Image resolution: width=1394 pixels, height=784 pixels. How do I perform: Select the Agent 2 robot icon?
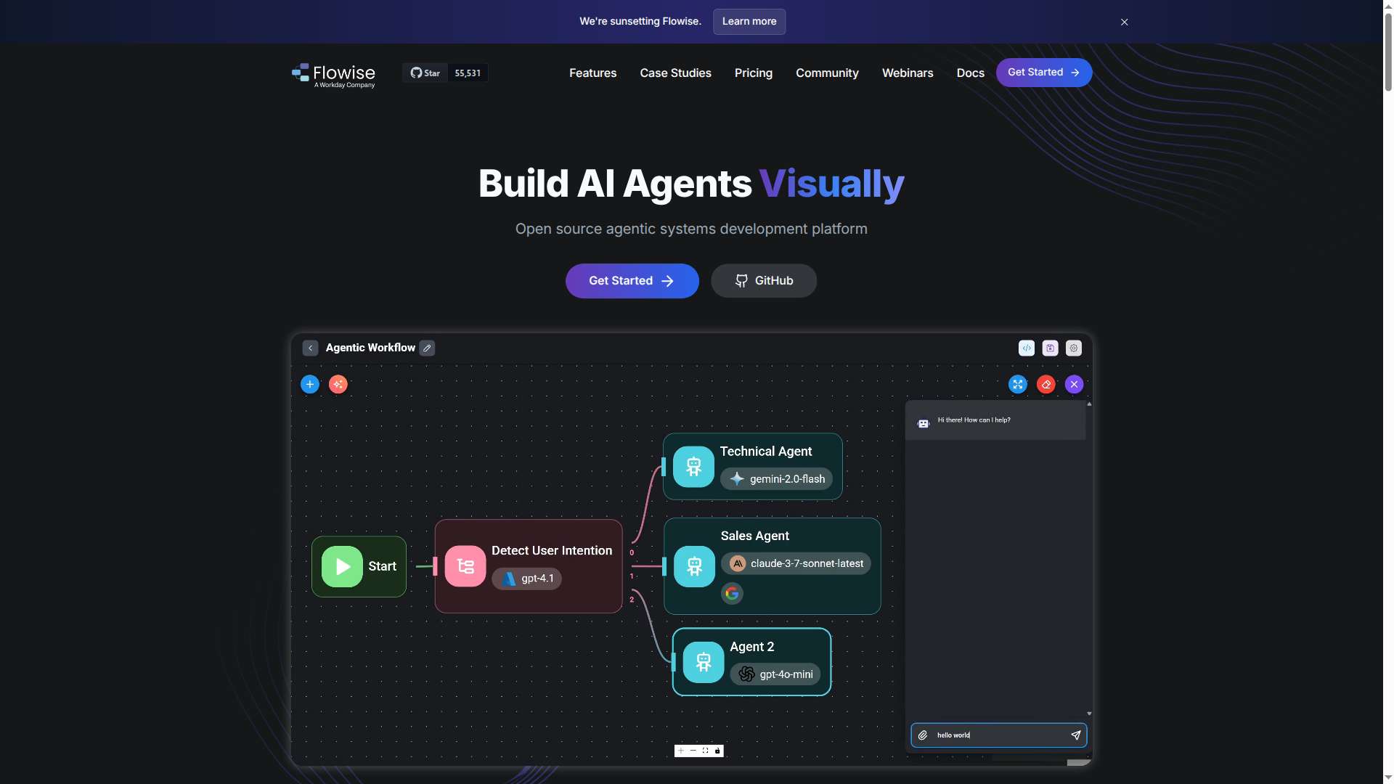point(703,662)
